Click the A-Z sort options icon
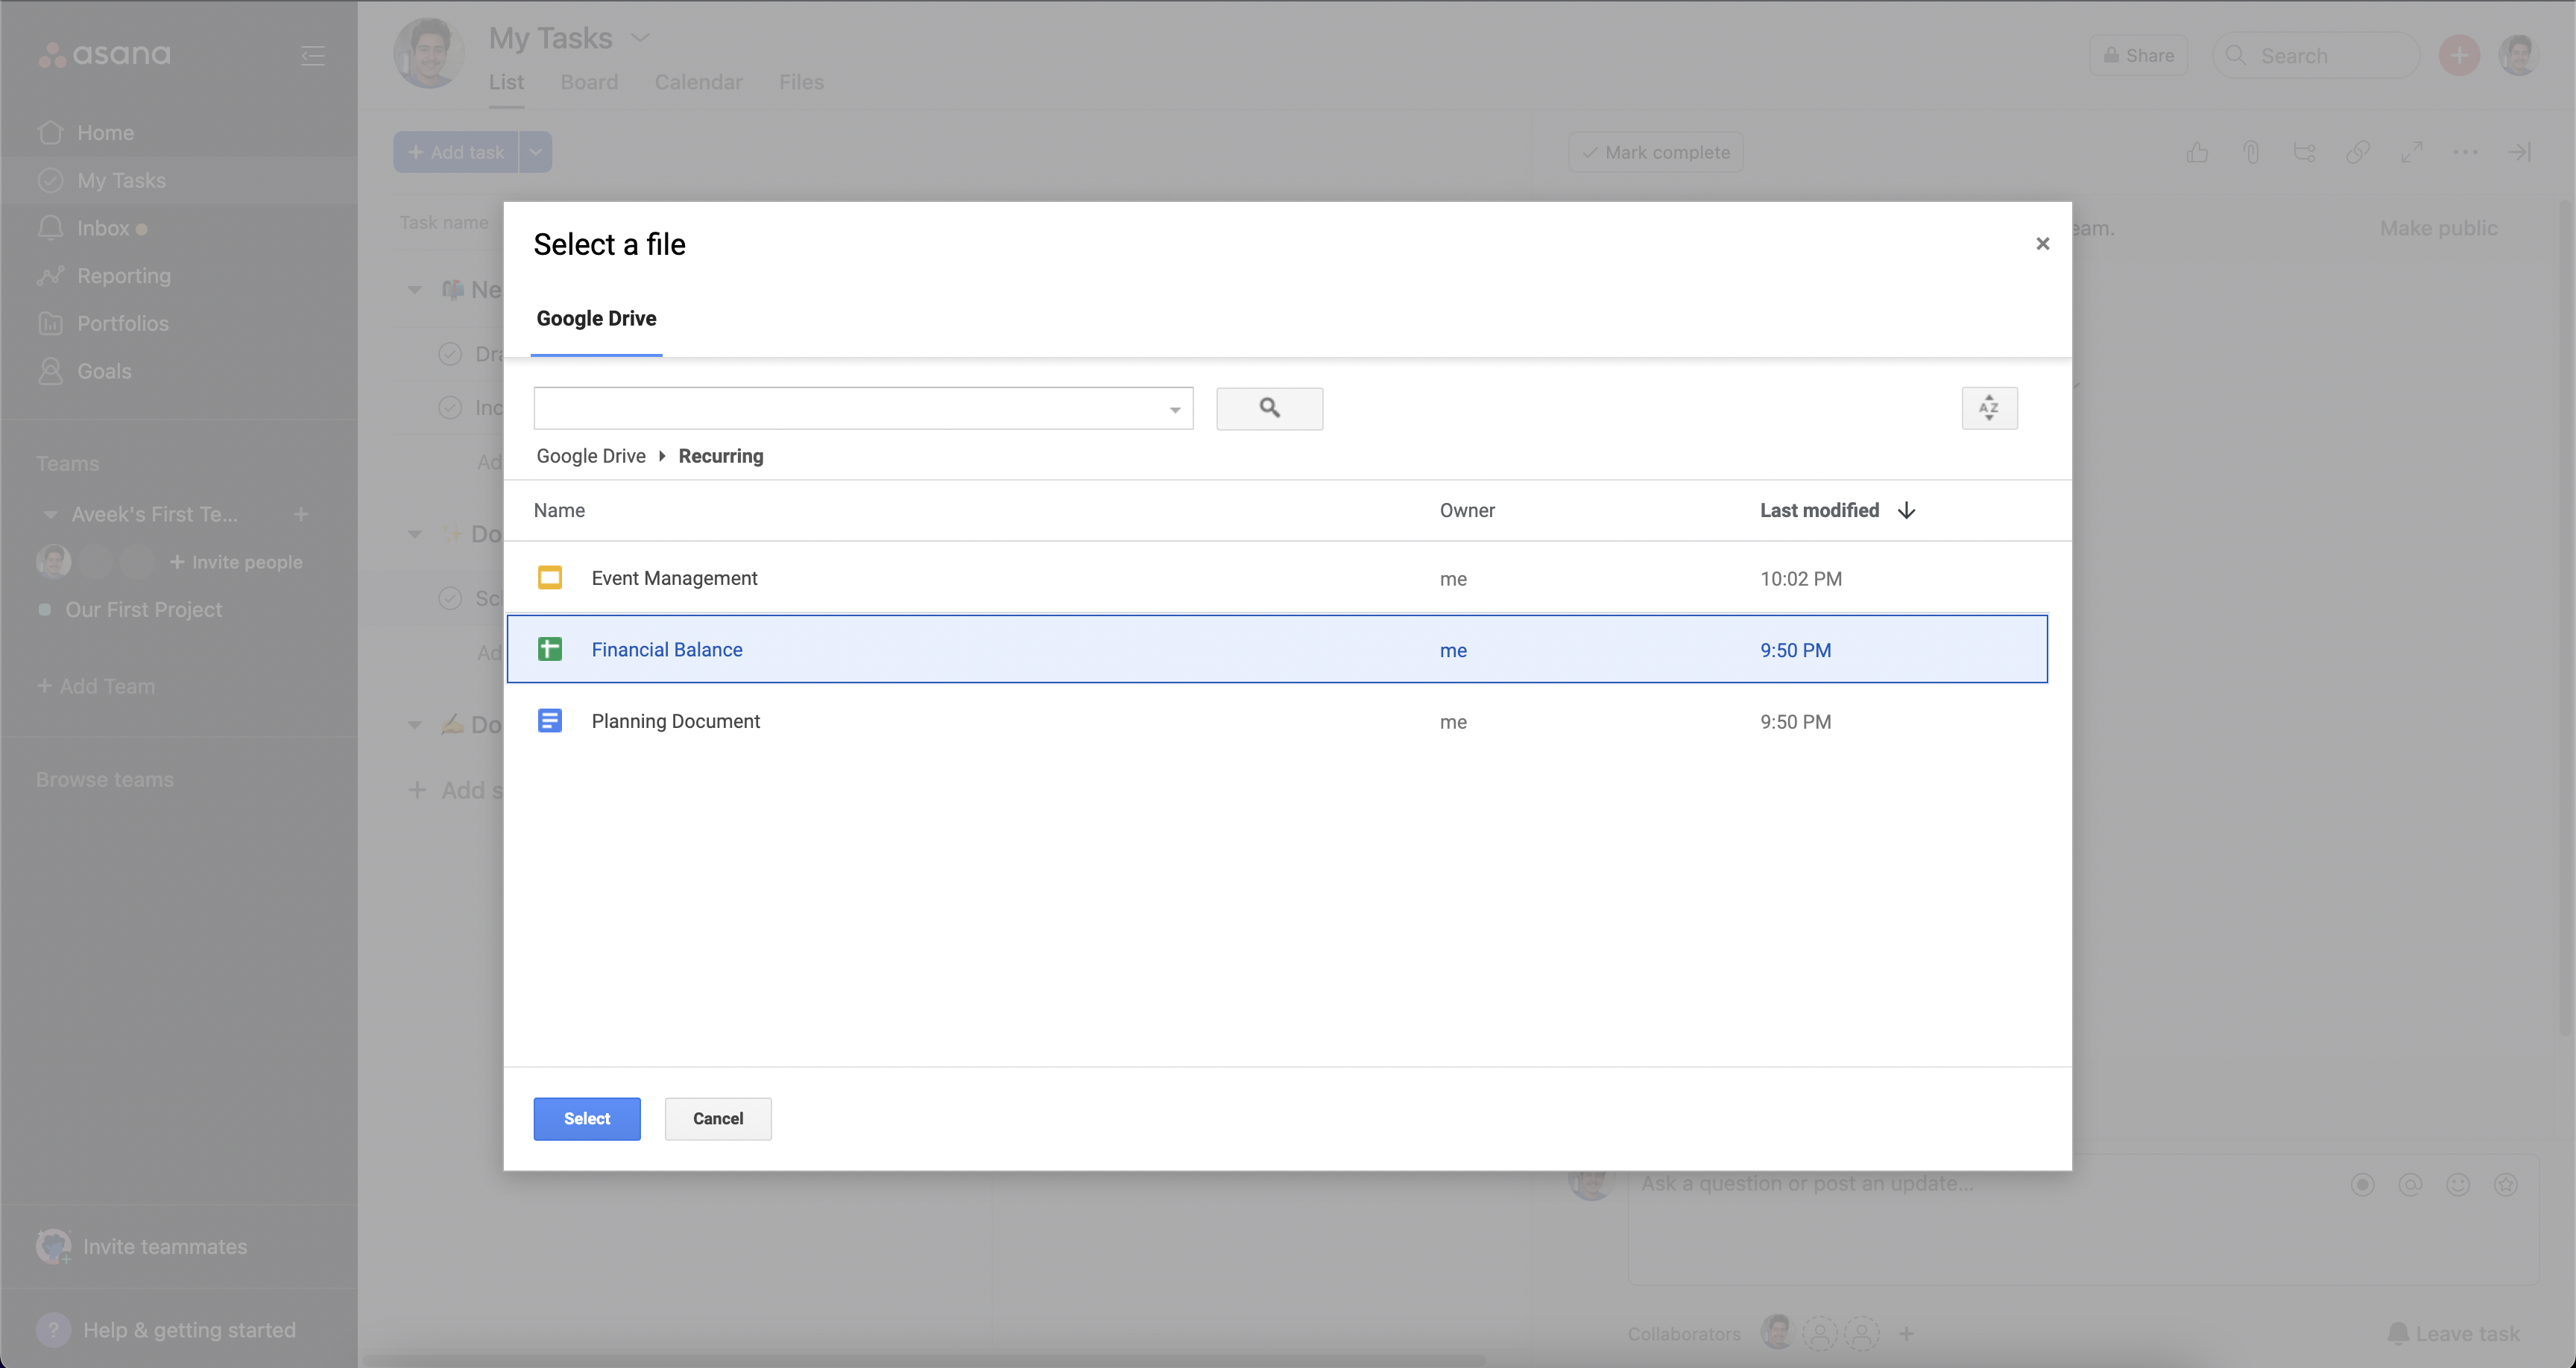 (x=1989, y=408)
